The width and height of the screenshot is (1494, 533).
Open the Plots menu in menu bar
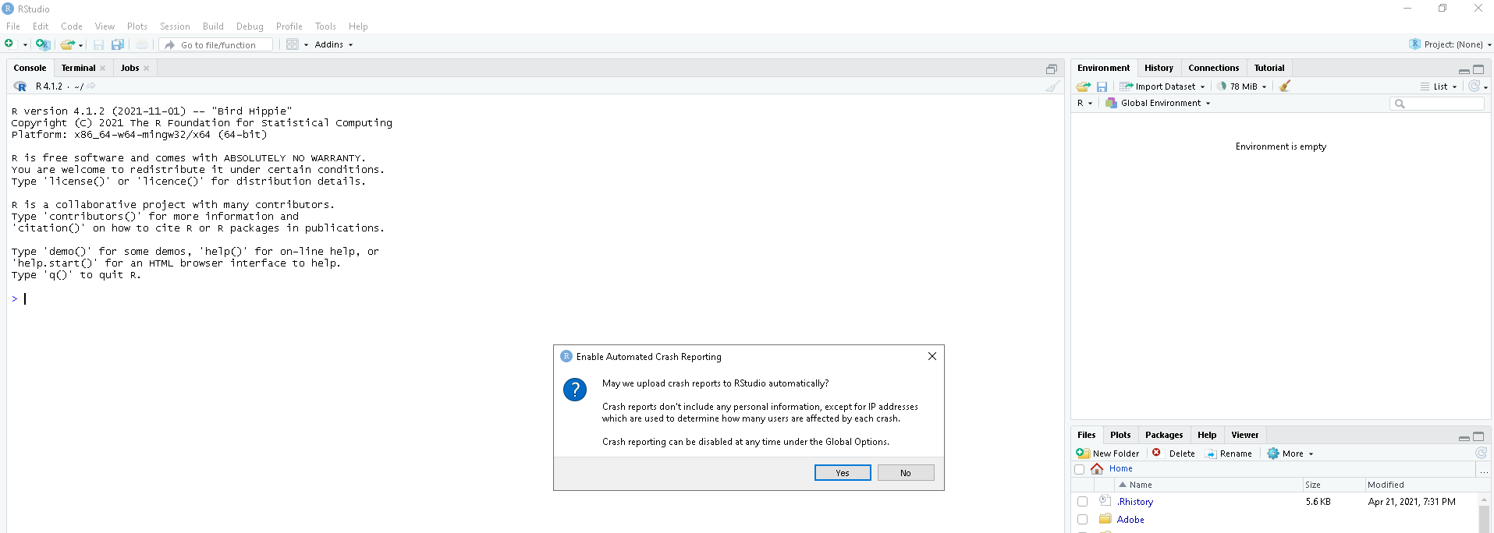(137, 26)
